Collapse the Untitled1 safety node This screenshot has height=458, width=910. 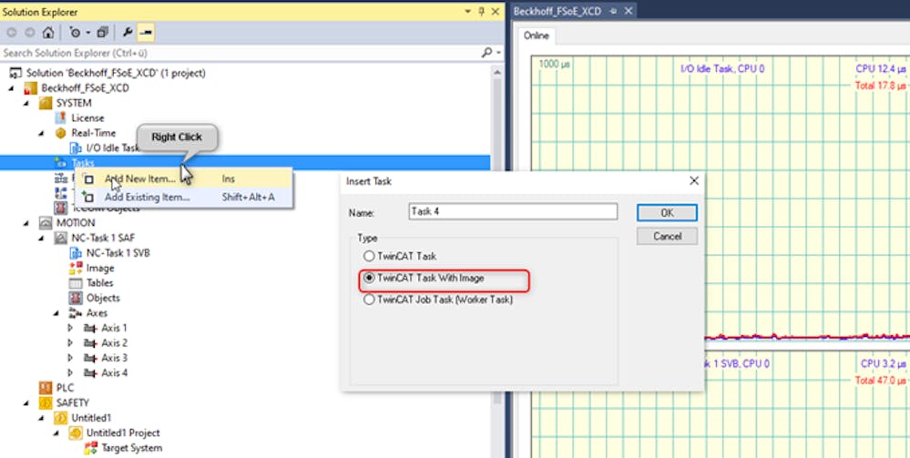43,418
